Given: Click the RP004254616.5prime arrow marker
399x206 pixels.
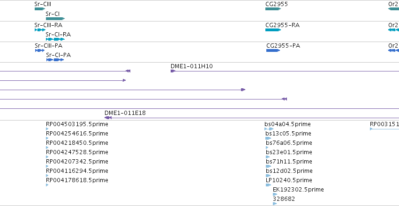Looking at the screenshot, I should [x=47, y=138].
